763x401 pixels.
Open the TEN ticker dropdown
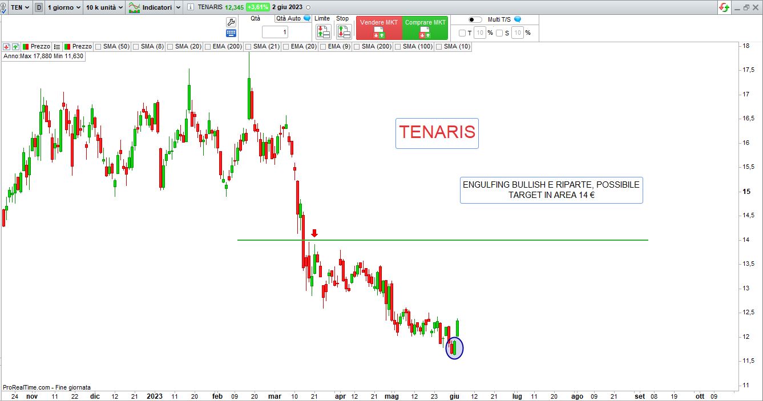pos(21,7)
